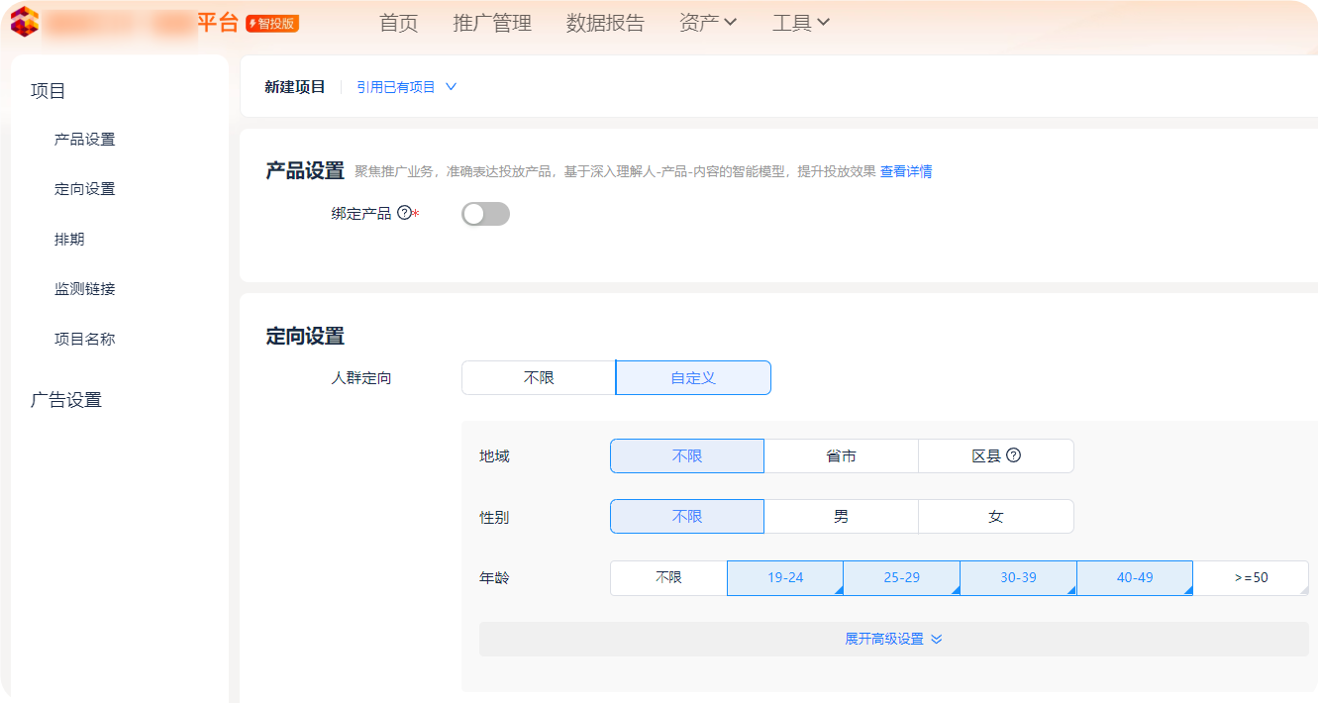Toggle age range 19-24
Image resolution: width=1318 pixels, height=703 pixels.
(x=785, y=578)
